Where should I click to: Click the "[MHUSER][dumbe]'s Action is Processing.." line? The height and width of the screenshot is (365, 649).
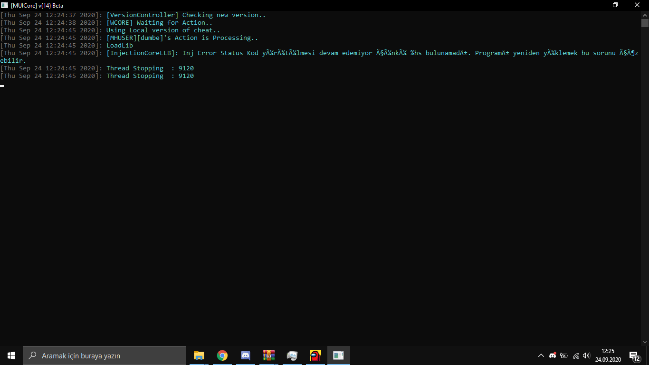click(x=182, y=38)
